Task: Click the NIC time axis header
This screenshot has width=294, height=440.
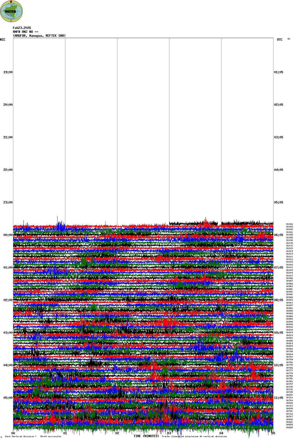Action: coord(3,40)
